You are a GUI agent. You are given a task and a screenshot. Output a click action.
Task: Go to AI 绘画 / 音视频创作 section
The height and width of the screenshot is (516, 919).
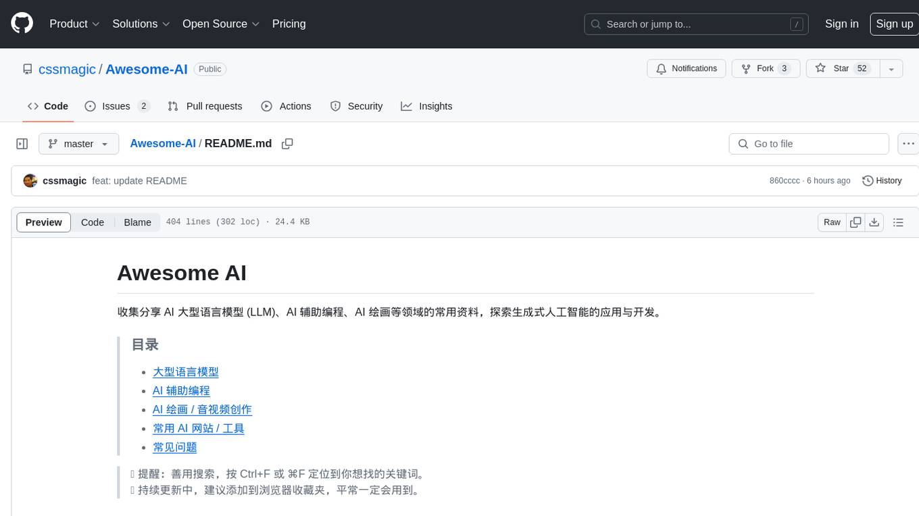[x=202, y=410]
